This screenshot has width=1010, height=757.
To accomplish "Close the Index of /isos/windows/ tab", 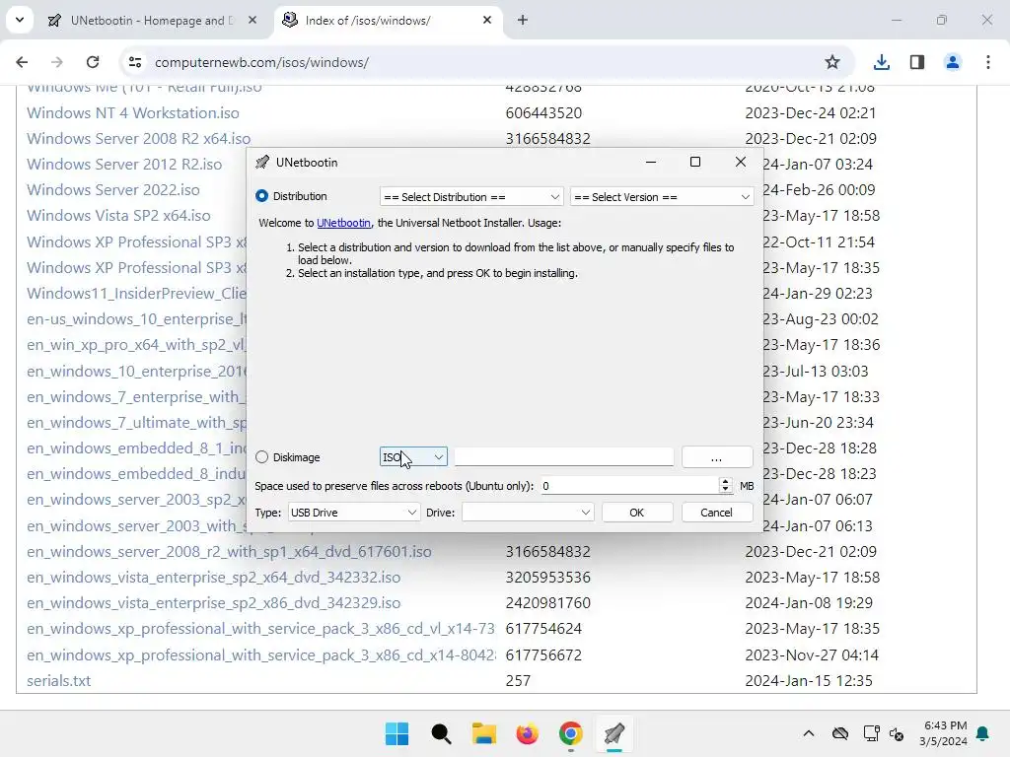I will click(x=487, y=20).
